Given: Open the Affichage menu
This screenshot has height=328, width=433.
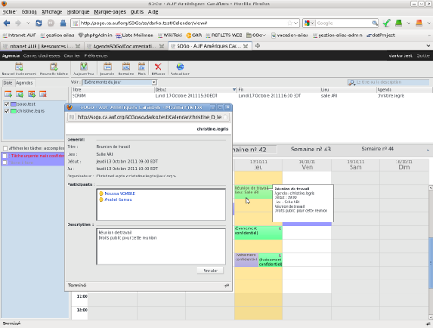Looking at the screenshot, I should click(x=52, y=12).
